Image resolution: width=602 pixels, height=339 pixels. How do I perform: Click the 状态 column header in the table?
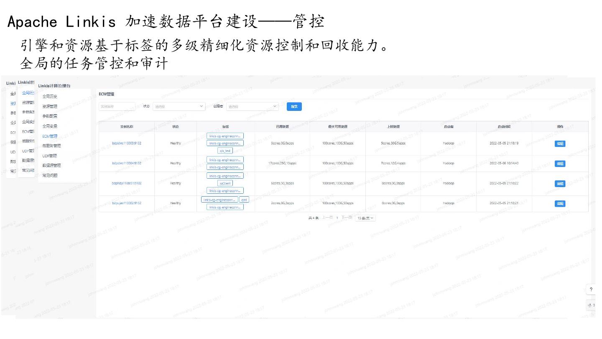(176, 126)
